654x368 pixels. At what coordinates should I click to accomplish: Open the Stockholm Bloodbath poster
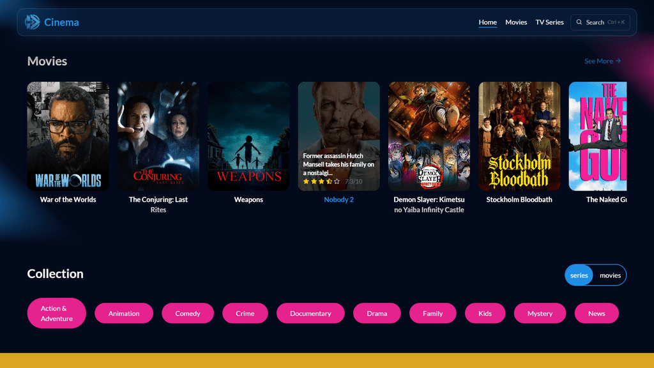point(519,136)
